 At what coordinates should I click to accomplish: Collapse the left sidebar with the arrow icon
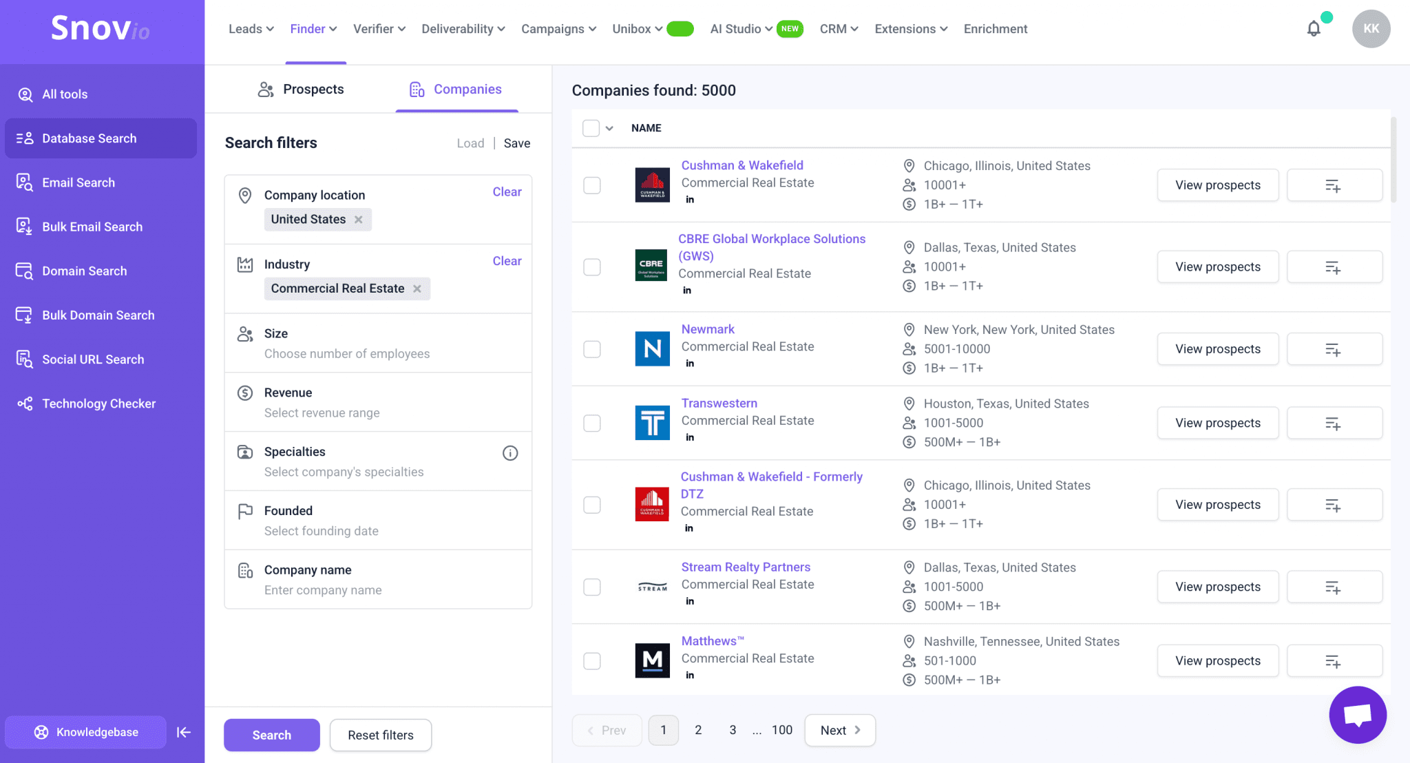tap(183, 732)
